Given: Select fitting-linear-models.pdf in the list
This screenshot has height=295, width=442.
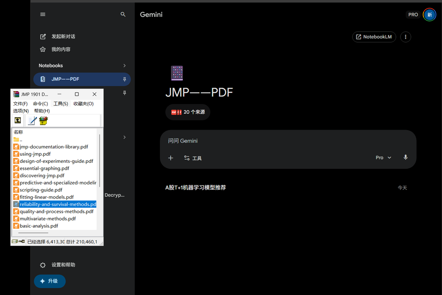Looking at the screenshot, I should pyautogui.click(x=43, y=197).
